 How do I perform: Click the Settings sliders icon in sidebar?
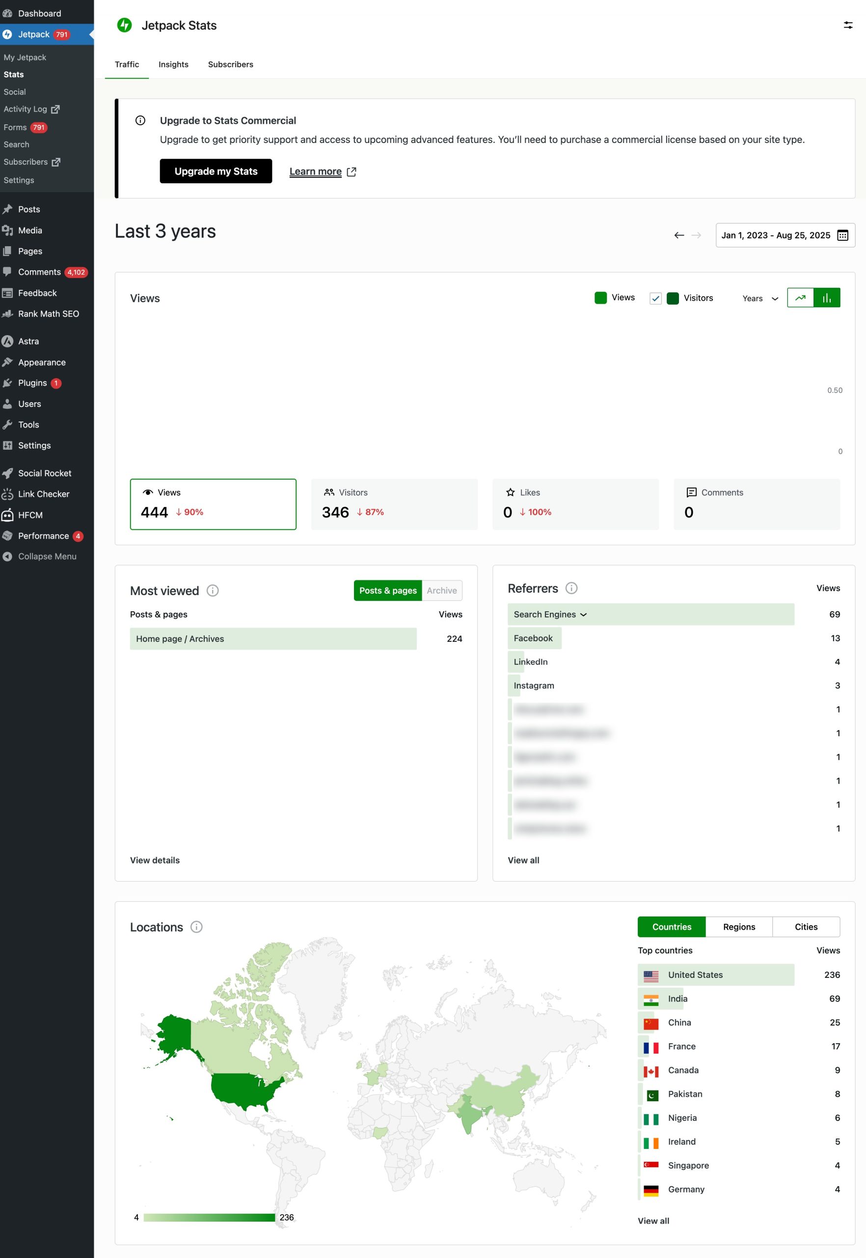pyautogui.click(x=7, y=445)
